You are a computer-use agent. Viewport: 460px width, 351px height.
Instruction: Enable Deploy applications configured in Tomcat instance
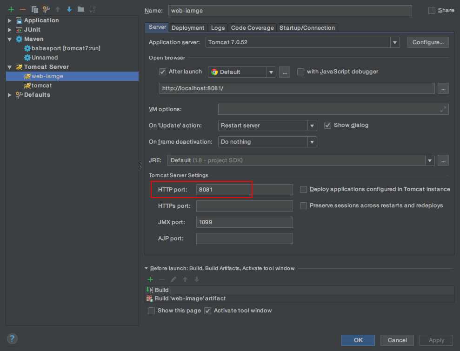(303, 189)
